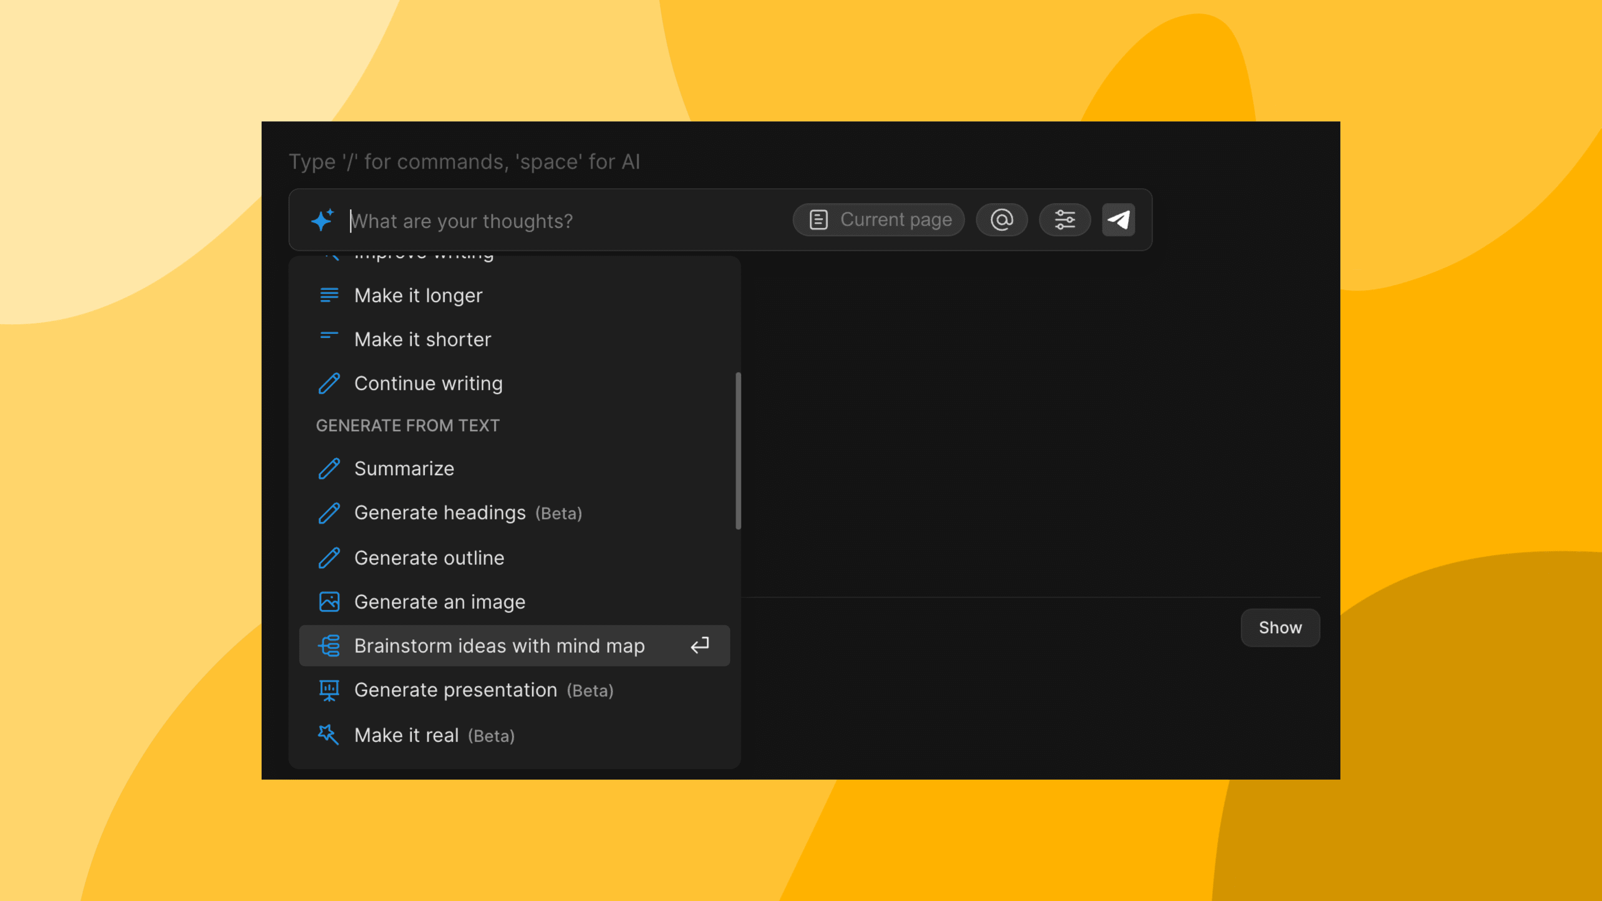Viewport: 1602px width, 901px height.
Task: Click the pencil icon next to Summarize
Action: coord(329,468)
